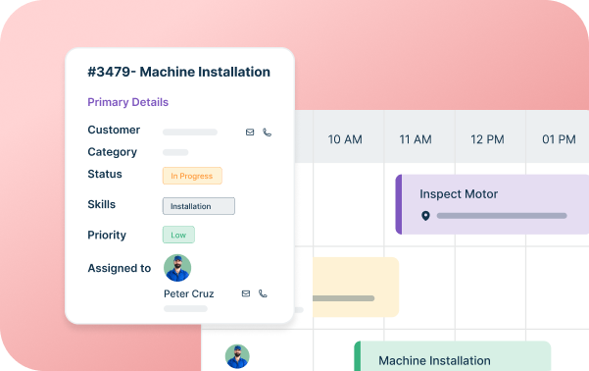Select the 12 PM time column header
589x371 pixels.
point(487,139)
